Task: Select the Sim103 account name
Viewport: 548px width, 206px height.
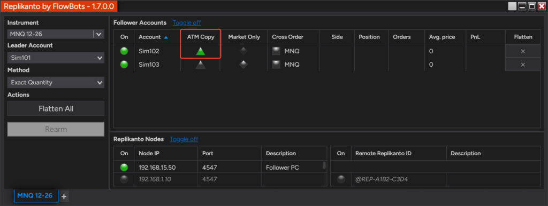Action: (x=149, y=65)
